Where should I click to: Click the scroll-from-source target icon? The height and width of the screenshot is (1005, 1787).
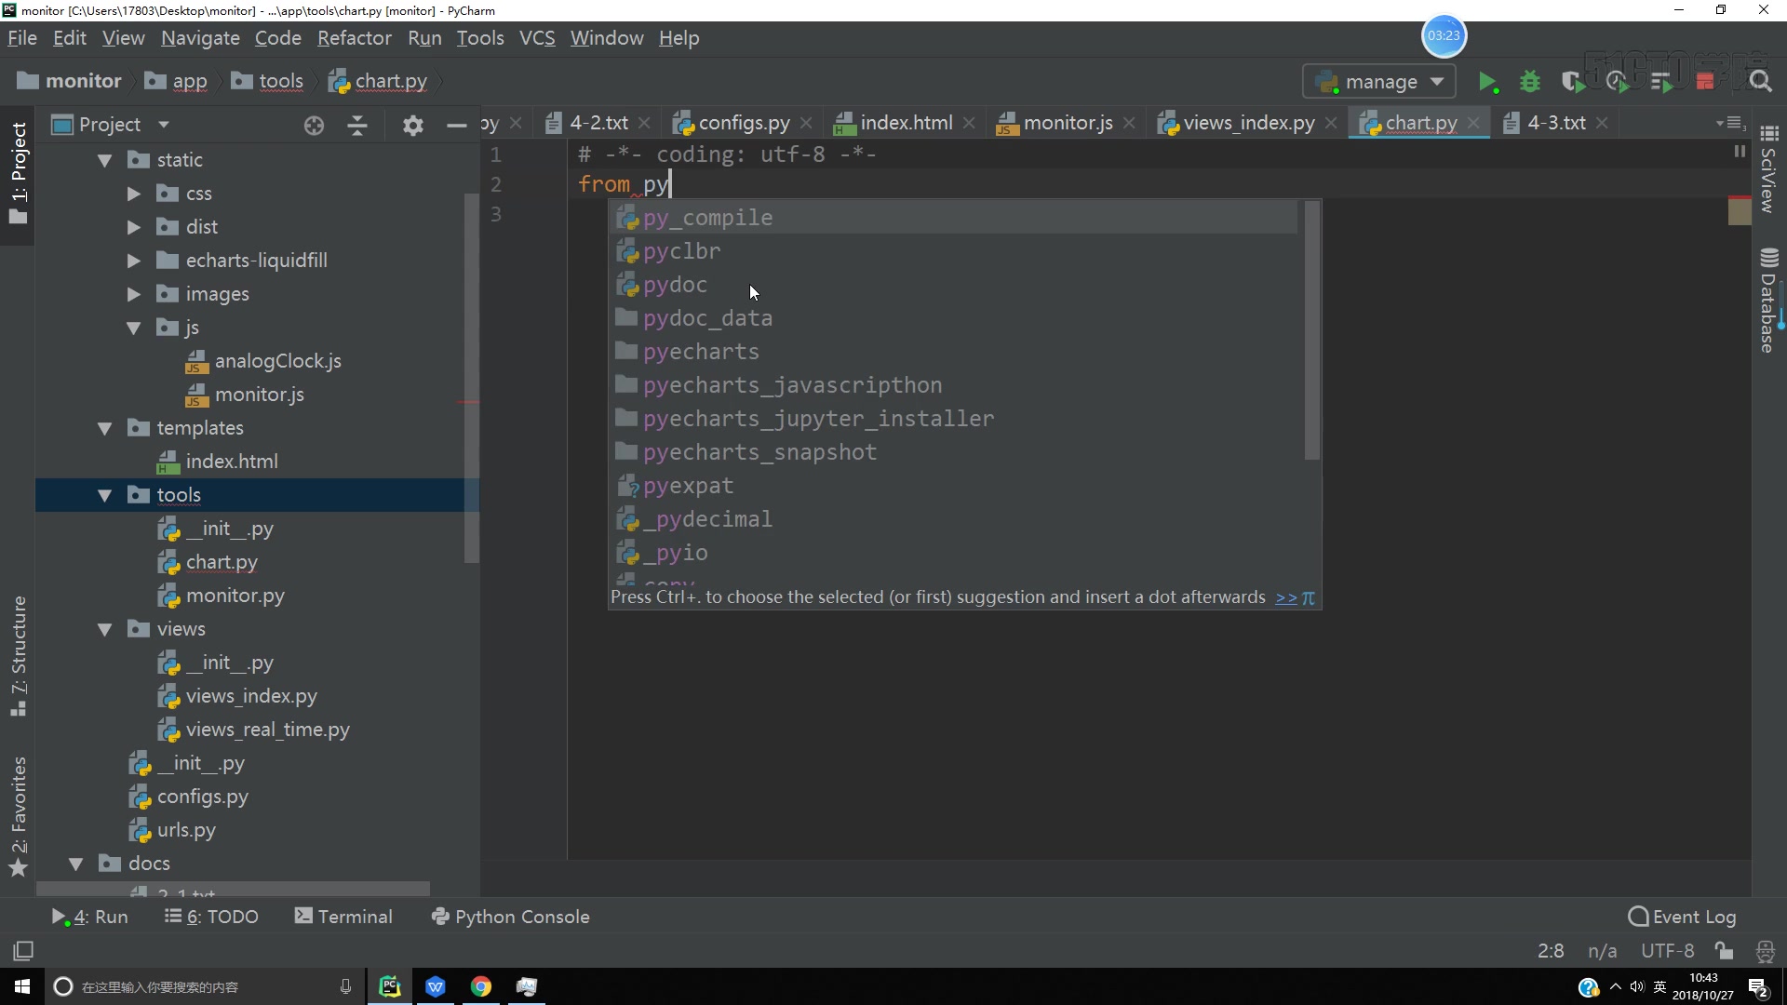[x=314, y=125]
